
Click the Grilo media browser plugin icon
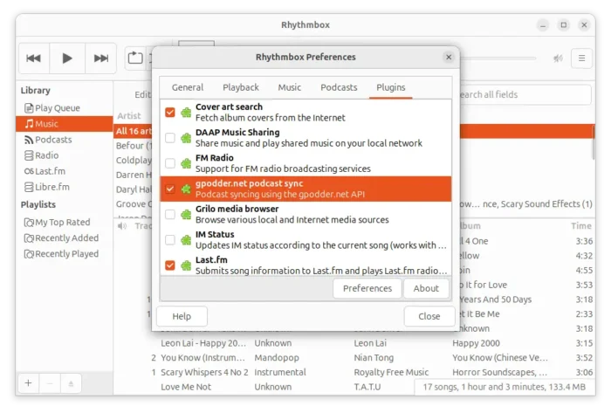coord(186,214)
